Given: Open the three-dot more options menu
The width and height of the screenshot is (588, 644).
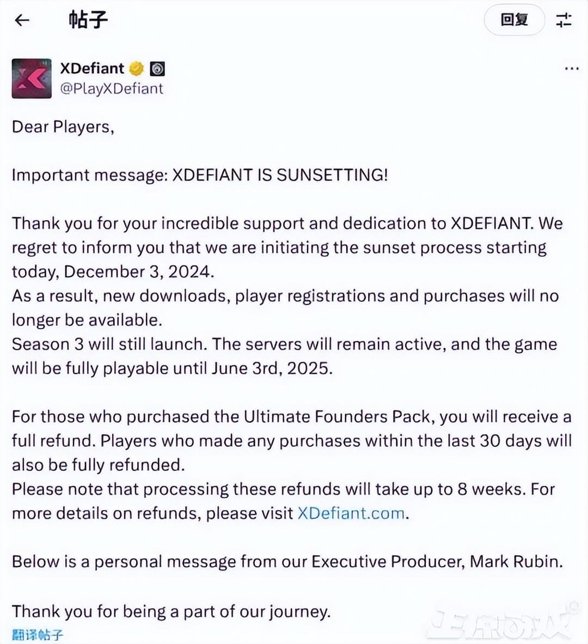Looking at the screenshot, I should coord(571,69).
